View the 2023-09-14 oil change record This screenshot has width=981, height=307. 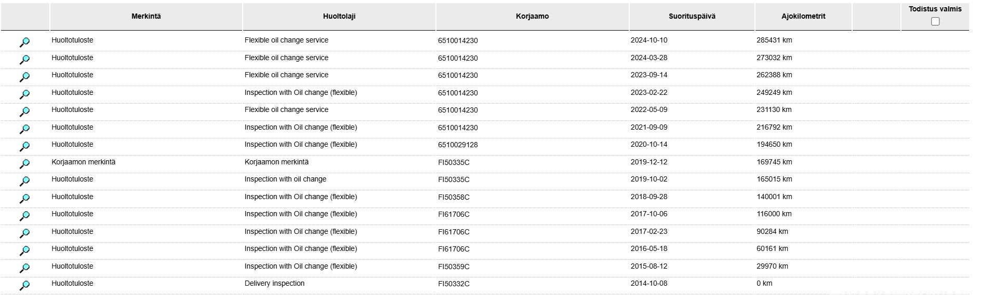pyautogui.click(x=24, y=77)
